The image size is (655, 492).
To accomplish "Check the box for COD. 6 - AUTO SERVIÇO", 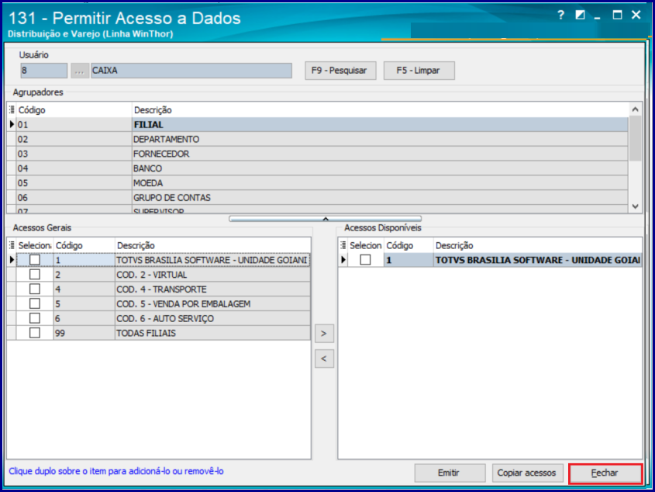I will point(35,318).
